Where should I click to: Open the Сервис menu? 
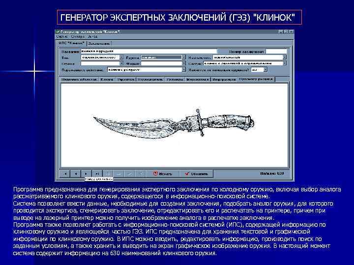(61, 36)
